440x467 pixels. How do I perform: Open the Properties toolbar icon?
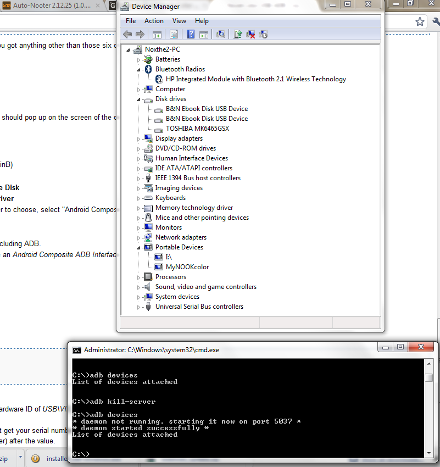(174, 35)
